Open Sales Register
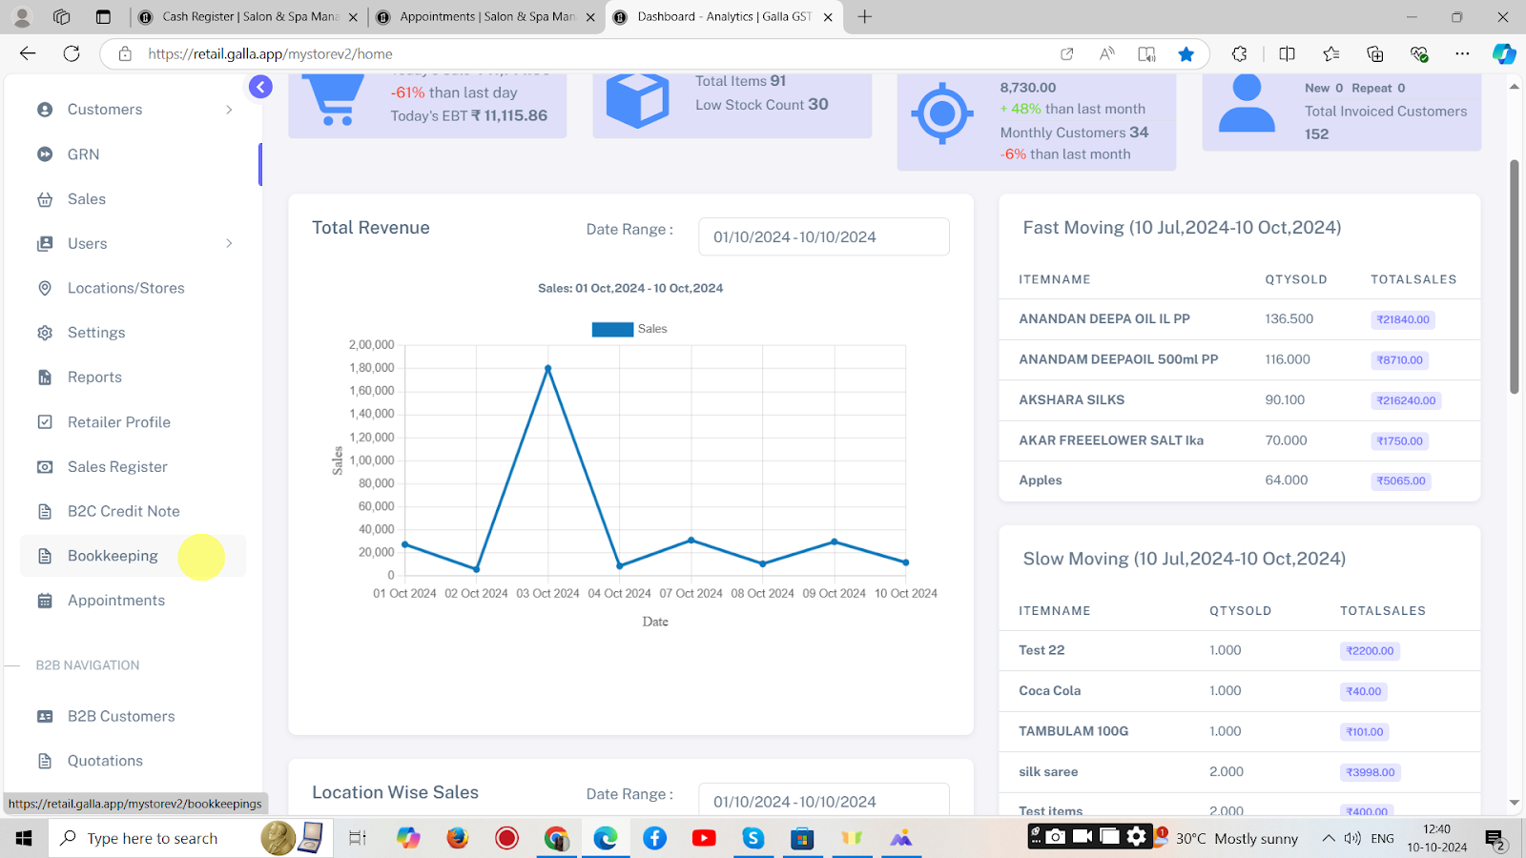1526x858 pixels. coord(117,467)
